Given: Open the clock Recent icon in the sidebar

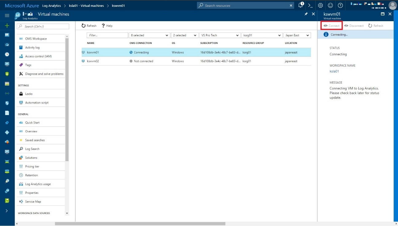Looking at the screenshot, I should point(7,54).
